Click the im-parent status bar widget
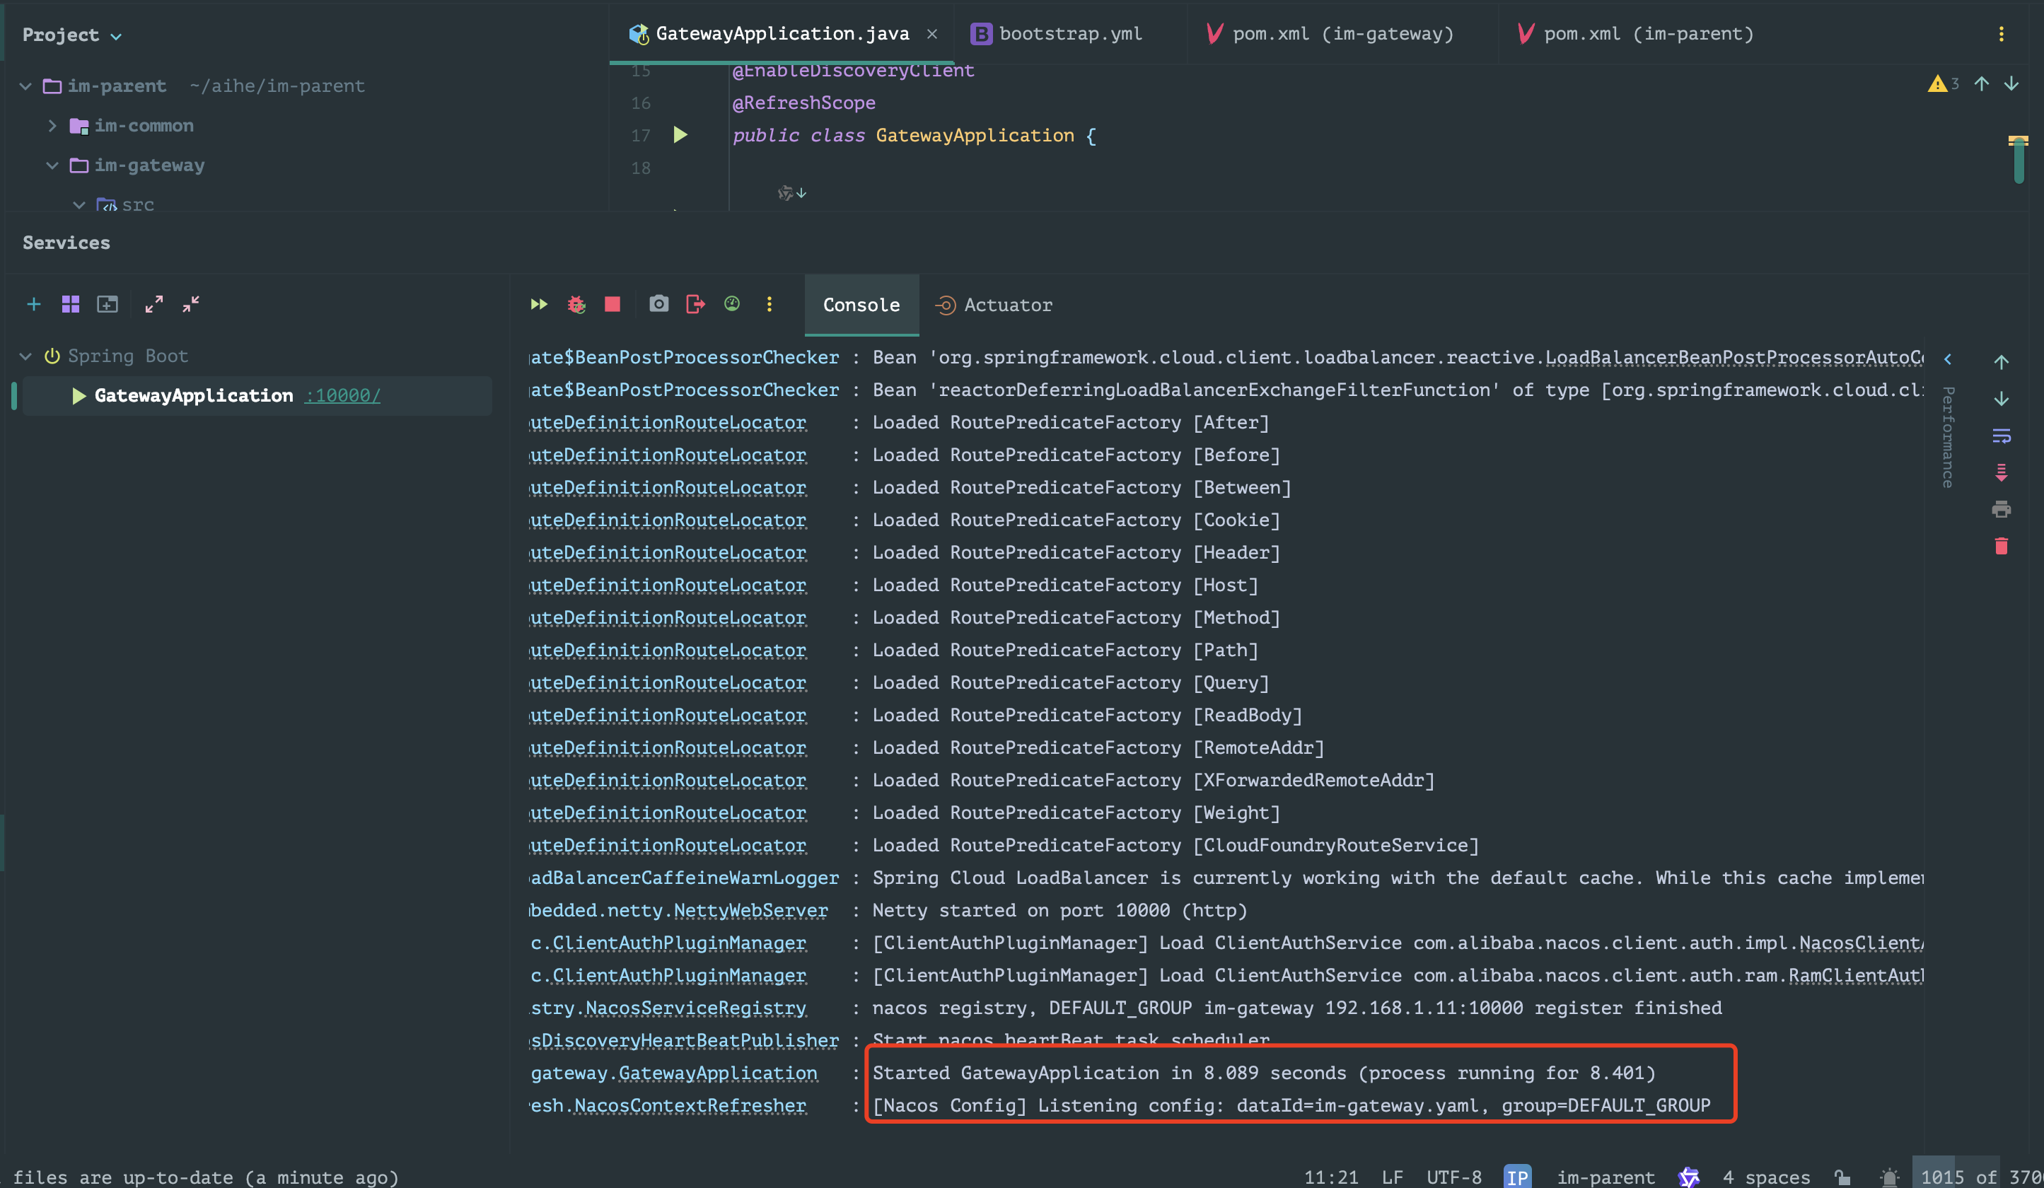 tap(1605, 1177)
